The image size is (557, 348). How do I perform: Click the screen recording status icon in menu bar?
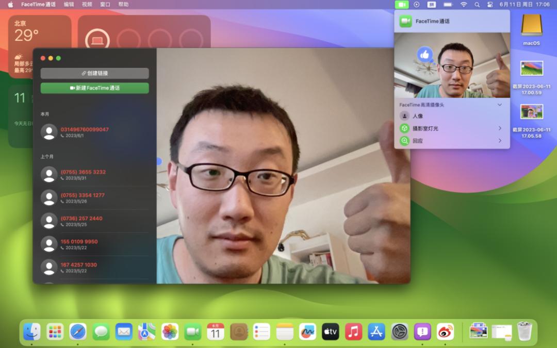coord(417,5)
